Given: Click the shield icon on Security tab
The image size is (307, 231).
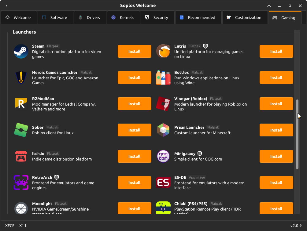Looking at the screenshot, I should (x=147, y=17).
